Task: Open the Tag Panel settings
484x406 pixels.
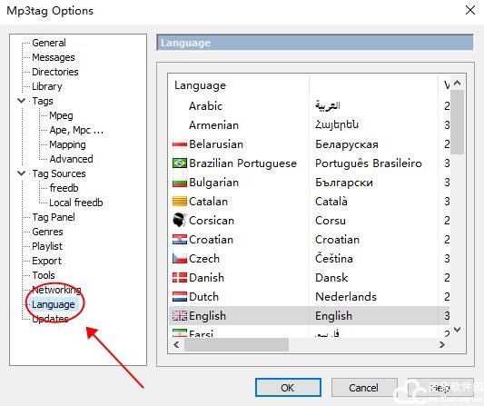Action: tap(54, 217)
